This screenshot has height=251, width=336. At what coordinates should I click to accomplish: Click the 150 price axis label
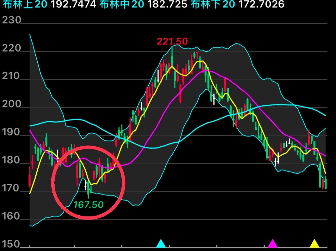[11, 244]
